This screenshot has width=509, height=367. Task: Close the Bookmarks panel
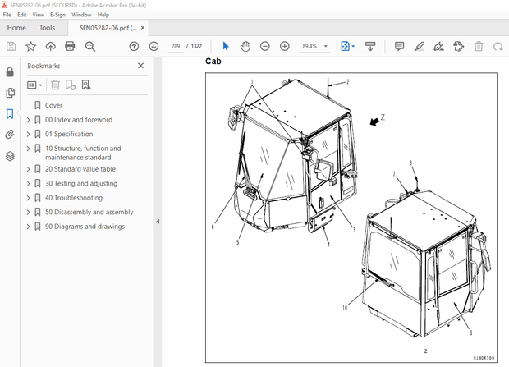coord(140,66)
